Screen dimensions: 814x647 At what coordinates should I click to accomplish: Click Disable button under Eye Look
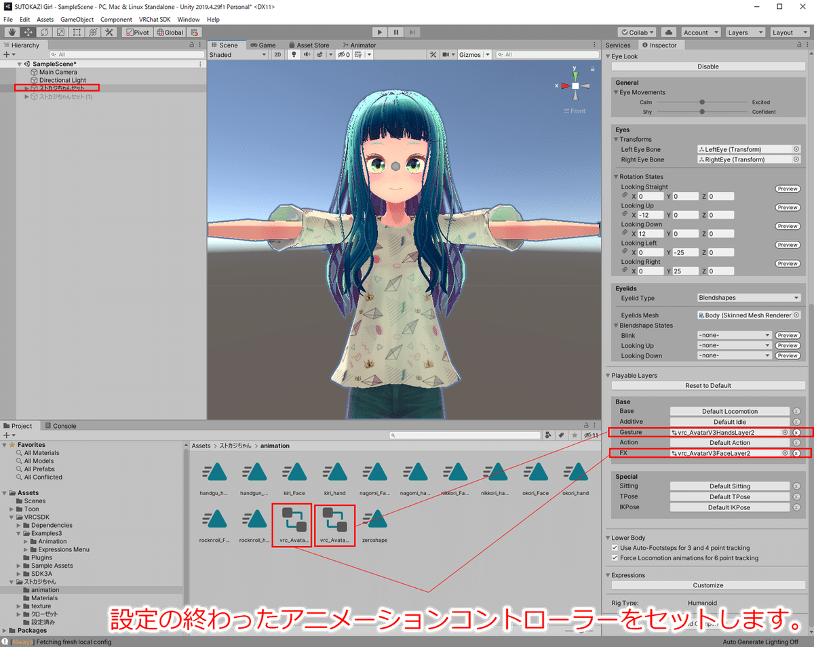708,66
